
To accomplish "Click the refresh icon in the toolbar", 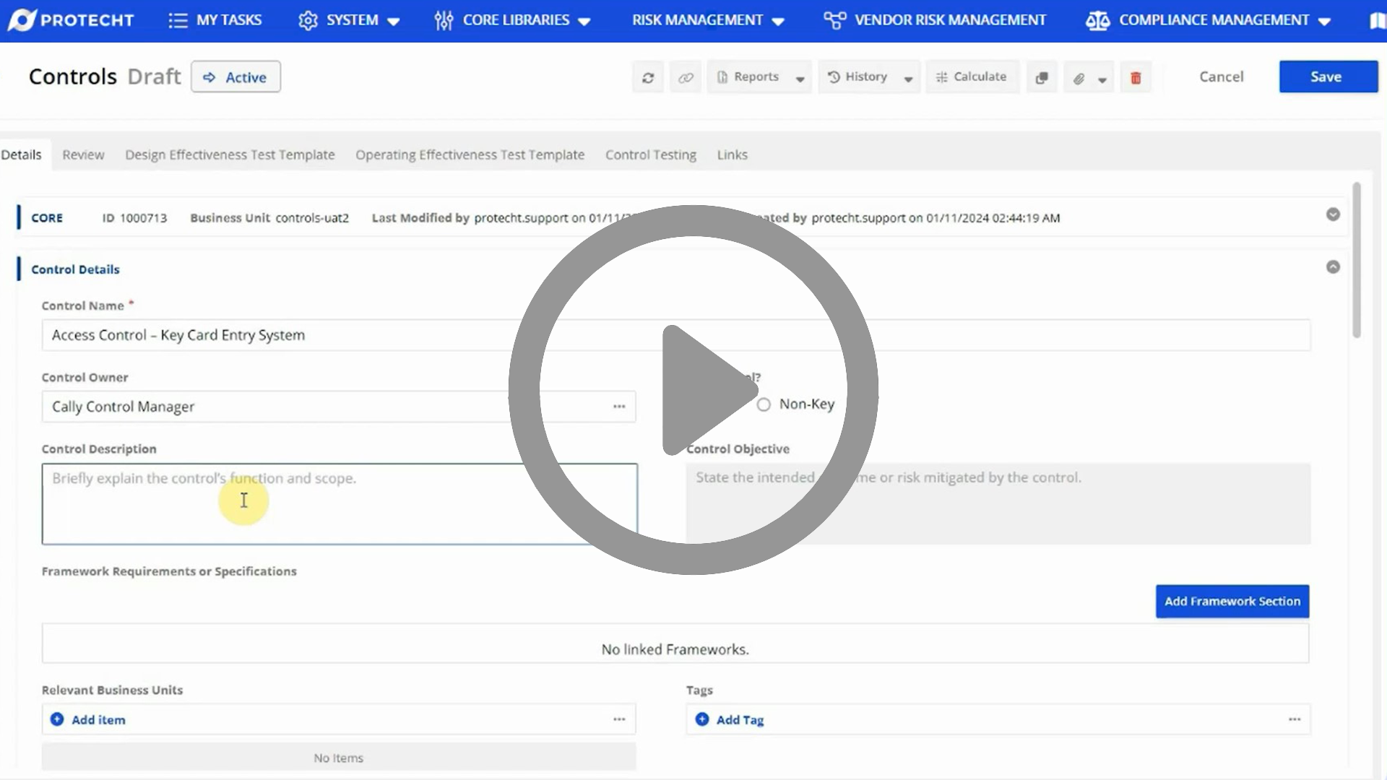I will click(x=647, y=77).
